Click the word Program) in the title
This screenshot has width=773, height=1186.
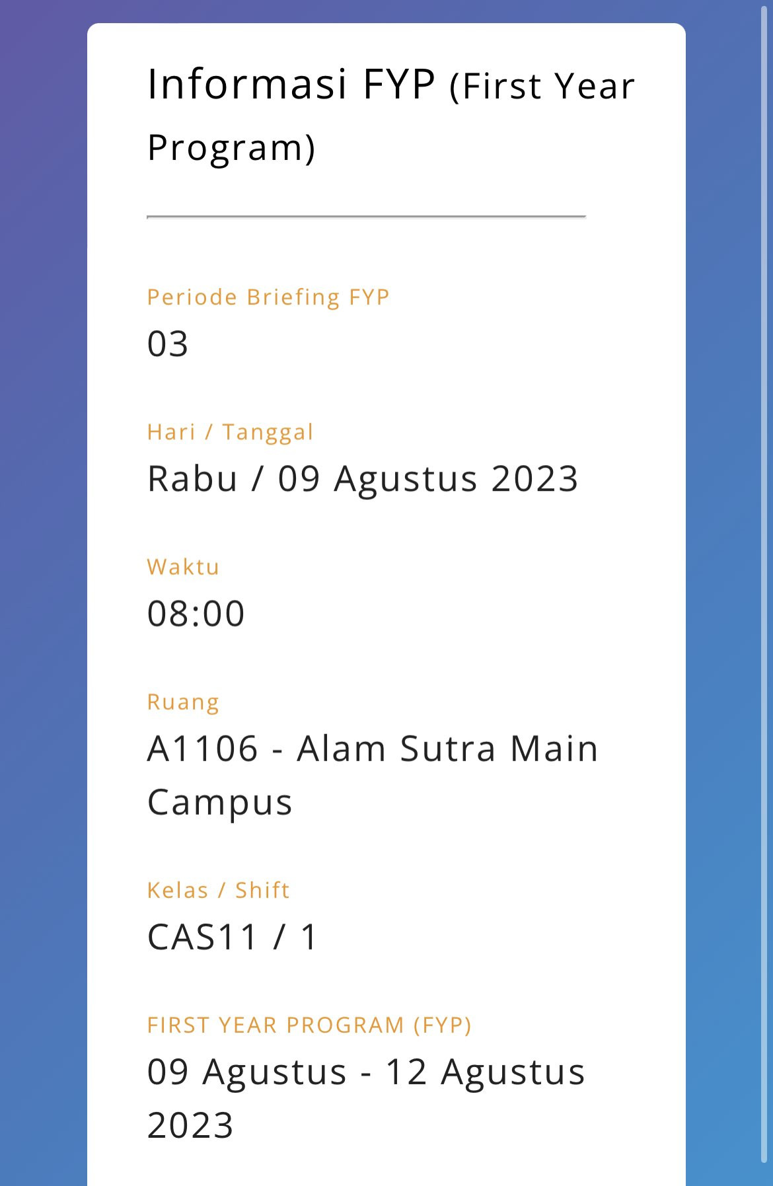pyautogui.click(x=231, y=148)
